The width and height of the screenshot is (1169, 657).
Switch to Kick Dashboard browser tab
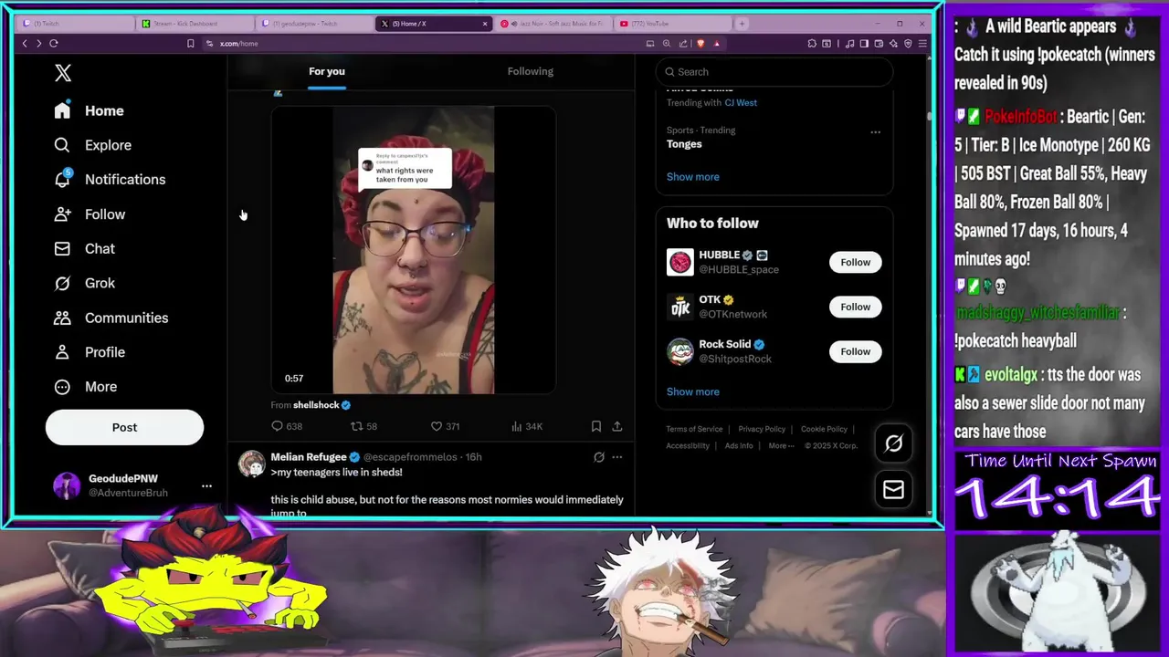tap(195, 24)
